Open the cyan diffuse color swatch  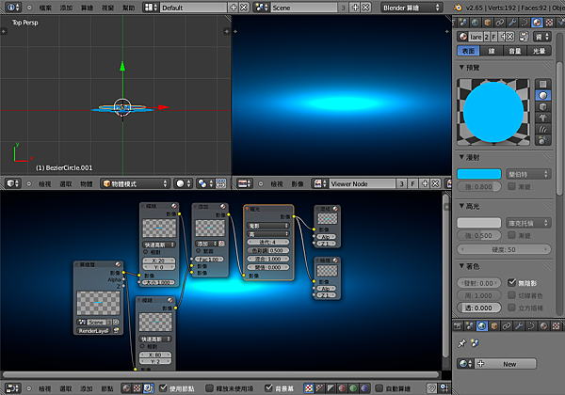point(479,174)
